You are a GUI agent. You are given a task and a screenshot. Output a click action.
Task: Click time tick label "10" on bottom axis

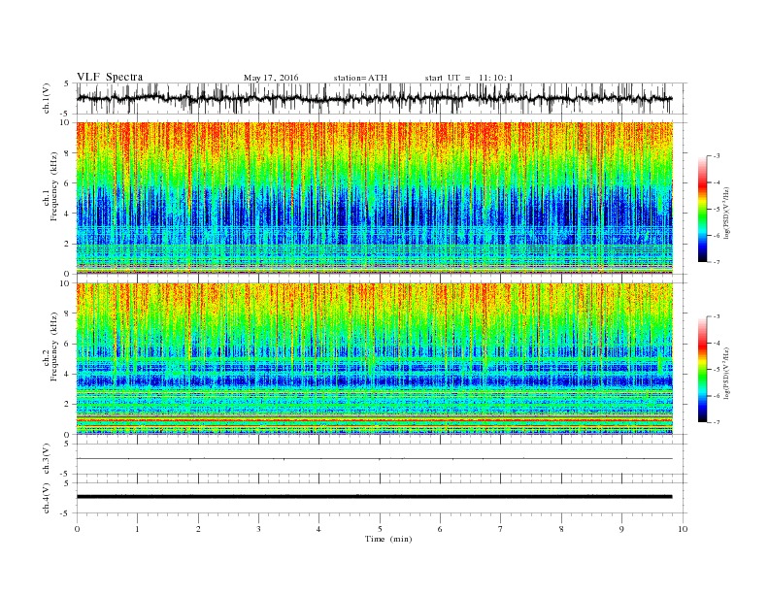coord(683,529)
